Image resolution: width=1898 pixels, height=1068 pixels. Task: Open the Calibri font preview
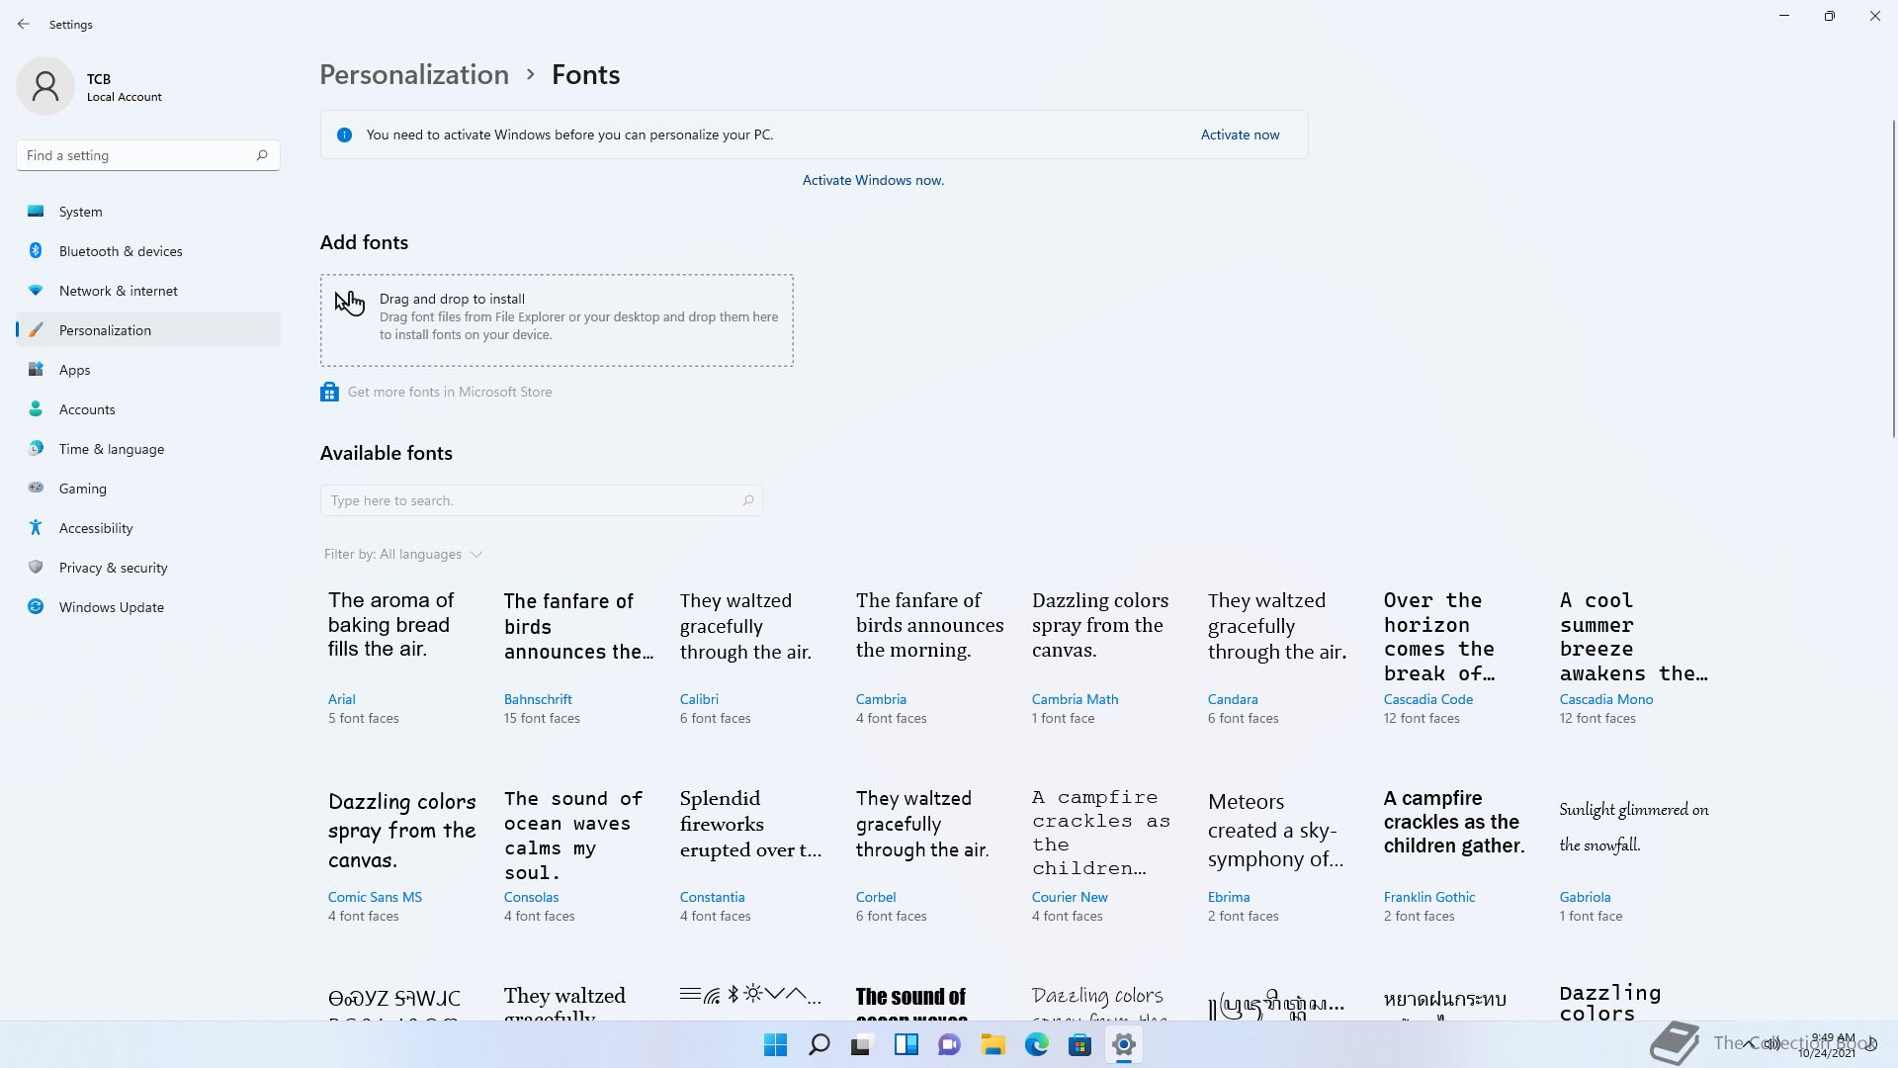tap(753, 658)
